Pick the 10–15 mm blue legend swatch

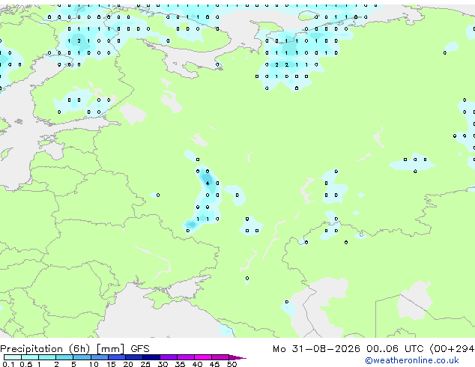tap(99, 357)
